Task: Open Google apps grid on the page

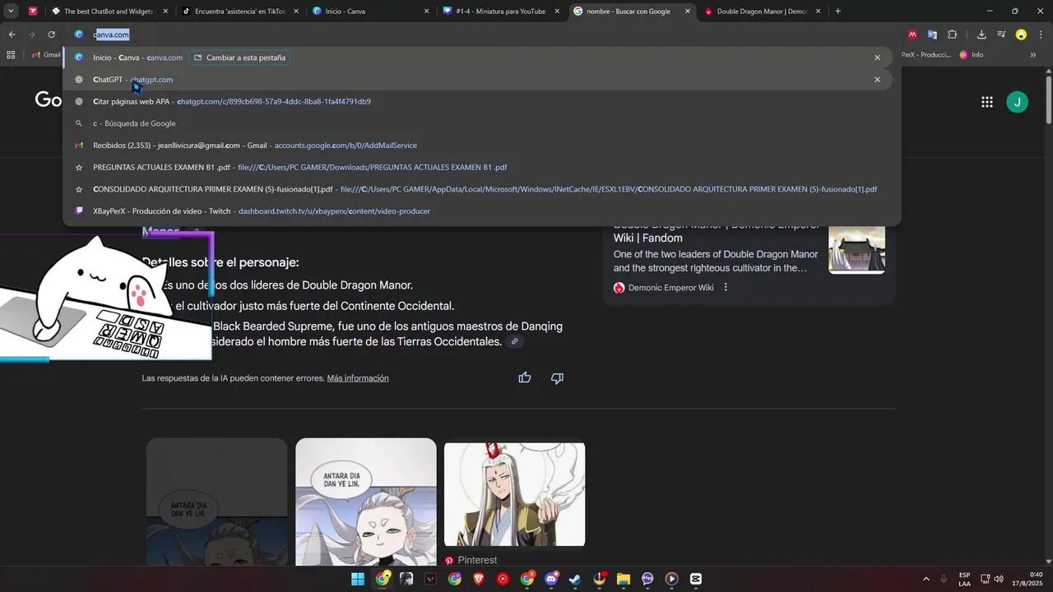Action: tap(986, 102)
